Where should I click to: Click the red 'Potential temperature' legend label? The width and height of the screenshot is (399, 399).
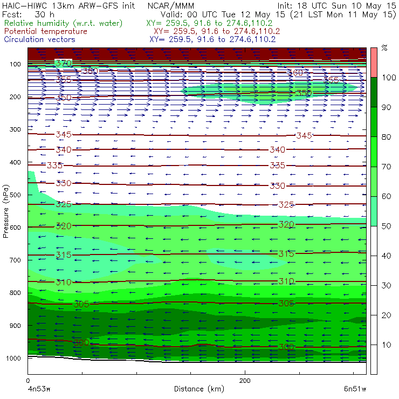point(45,31)
